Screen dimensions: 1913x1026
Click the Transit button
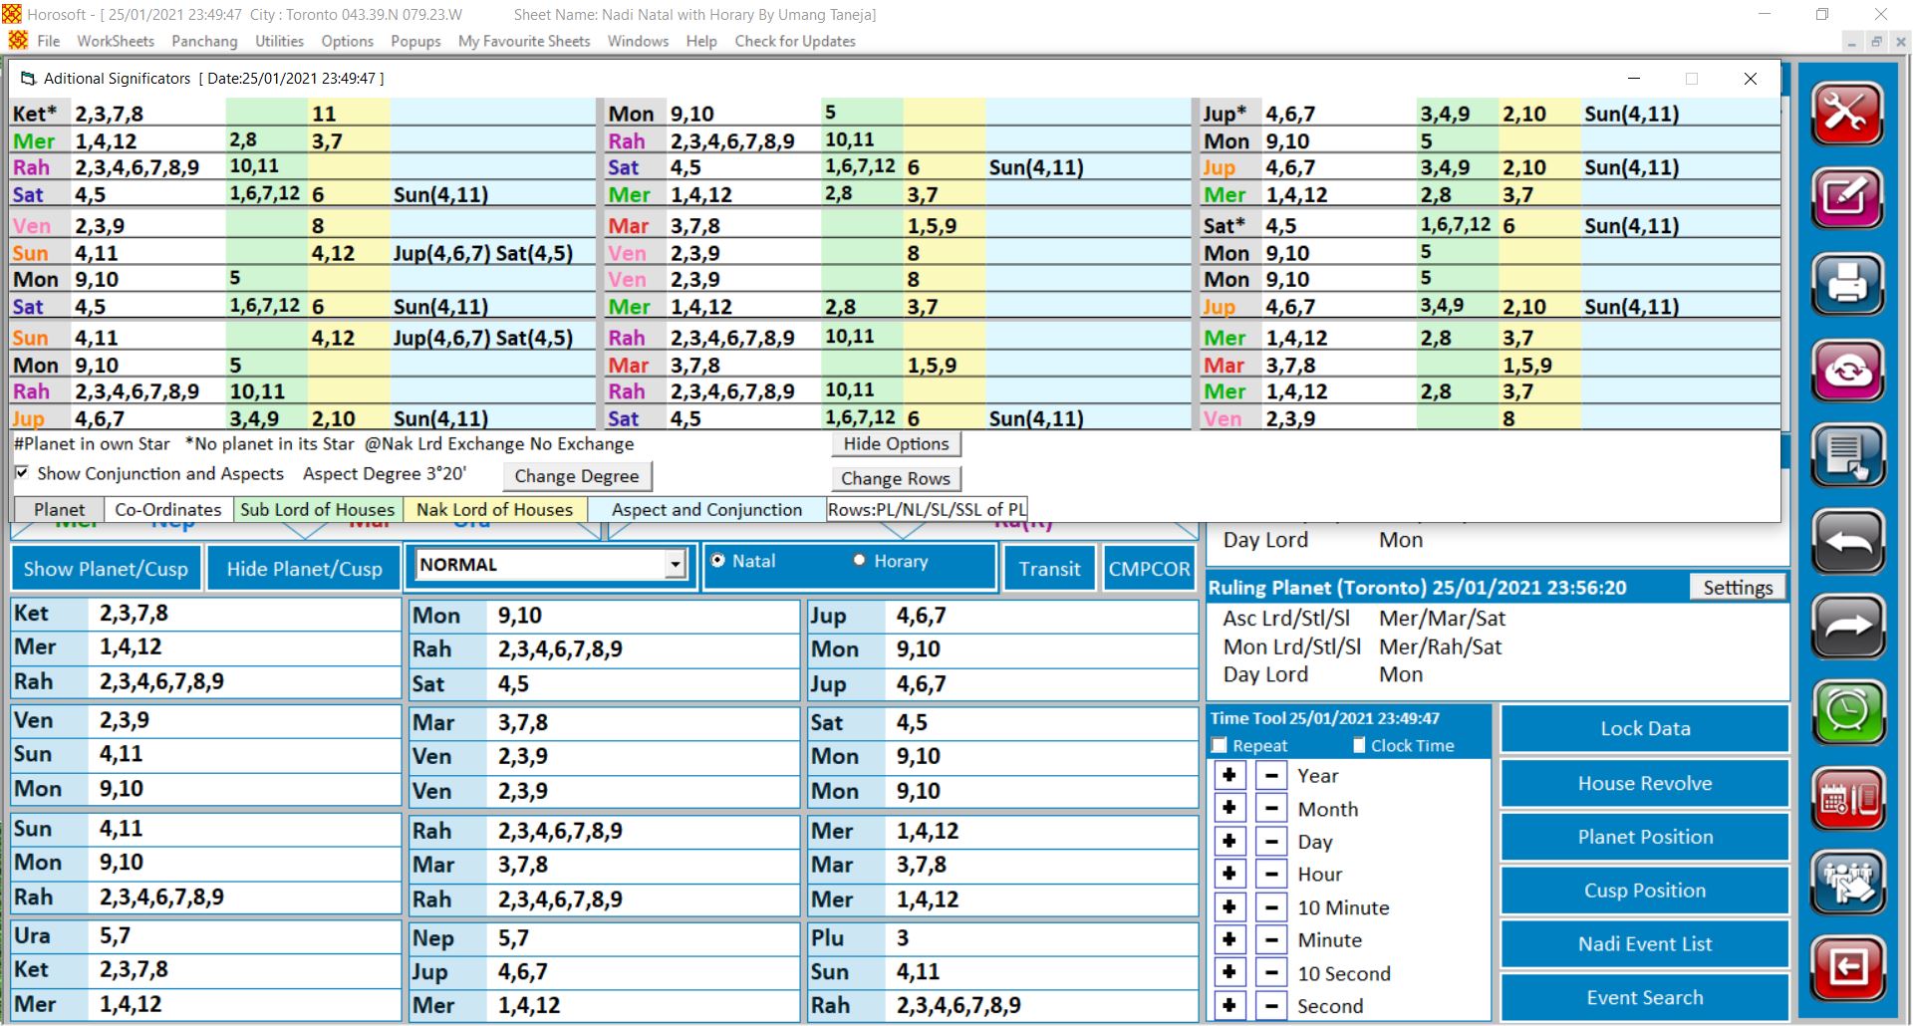coord(1049,569)
